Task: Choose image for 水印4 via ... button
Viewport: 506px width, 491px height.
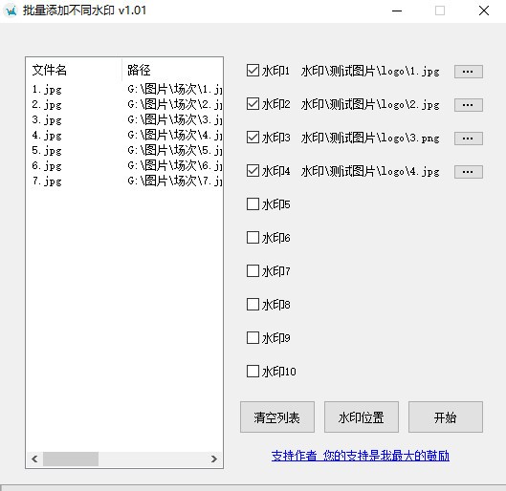Action: pos(469,172)
